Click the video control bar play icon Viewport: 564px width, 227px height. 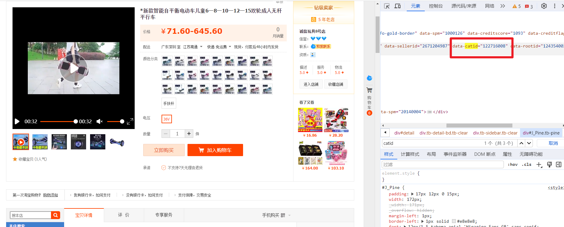(17, 121)
